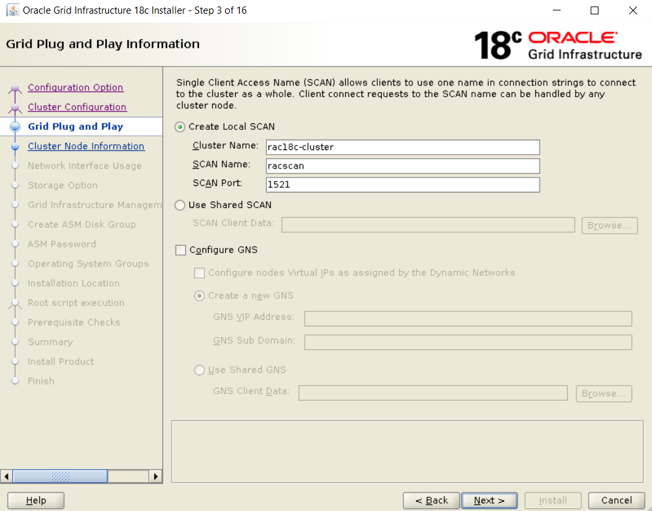Click the installer Java icon in title bar
Viewport: 652px width, 511px height.
pos(12,10)
